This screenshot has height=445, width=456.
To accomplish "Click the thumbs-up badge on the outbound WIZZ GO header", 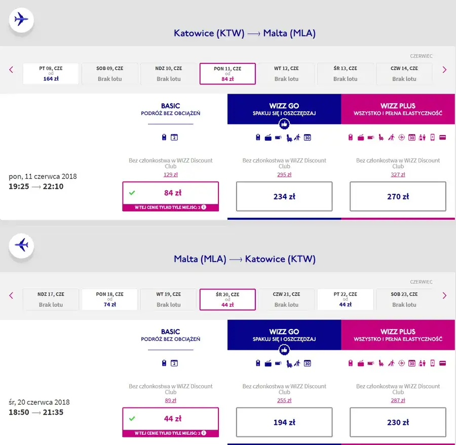I will coord(284,124).
